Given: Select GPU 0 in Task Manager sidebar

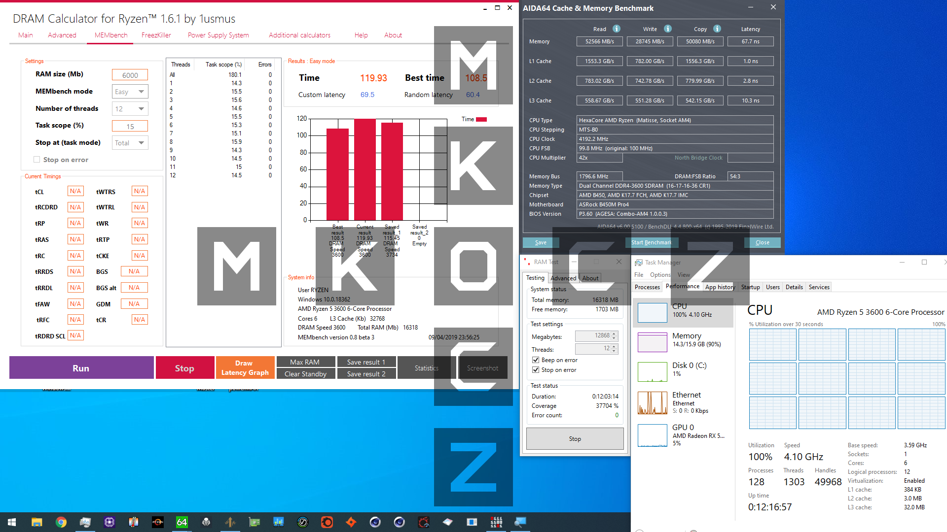Looking at the screenshot, I should coord(683,435).
